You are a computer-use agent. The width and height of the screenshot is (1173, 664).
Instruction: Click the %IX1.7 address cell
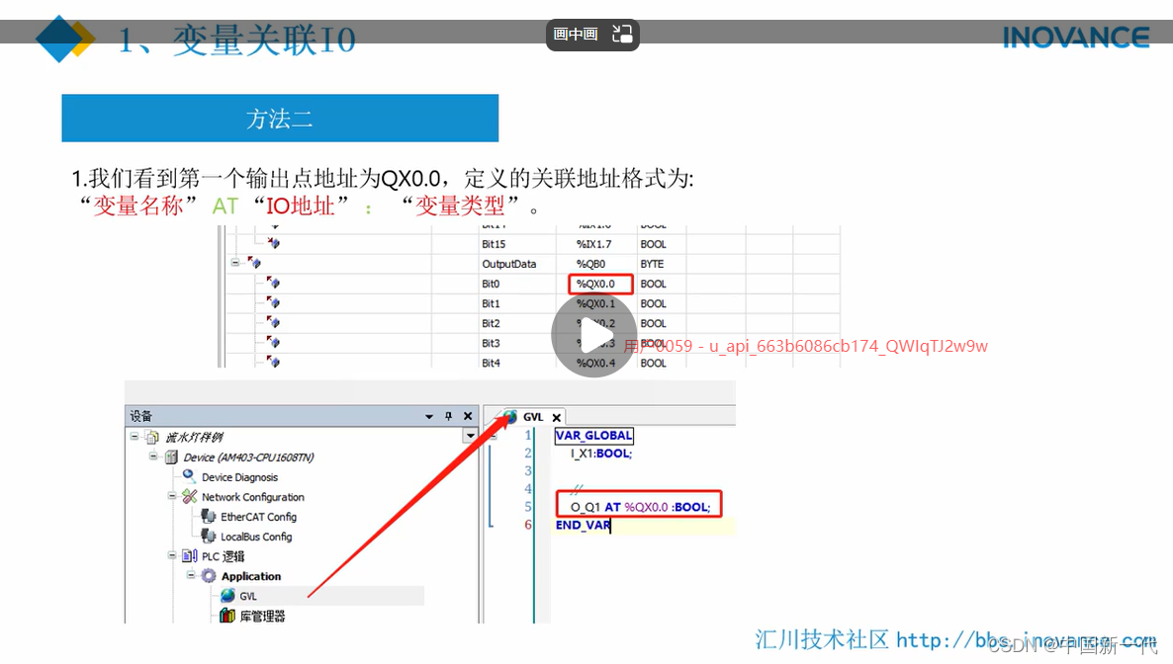click(x=594, y=244)
